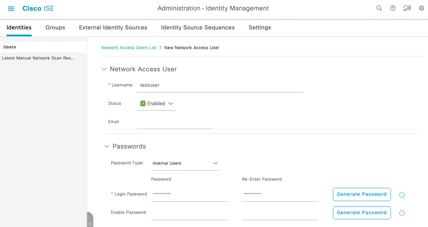Open the Password Type dropdown
428x227 pixels.
click(215, 163)
